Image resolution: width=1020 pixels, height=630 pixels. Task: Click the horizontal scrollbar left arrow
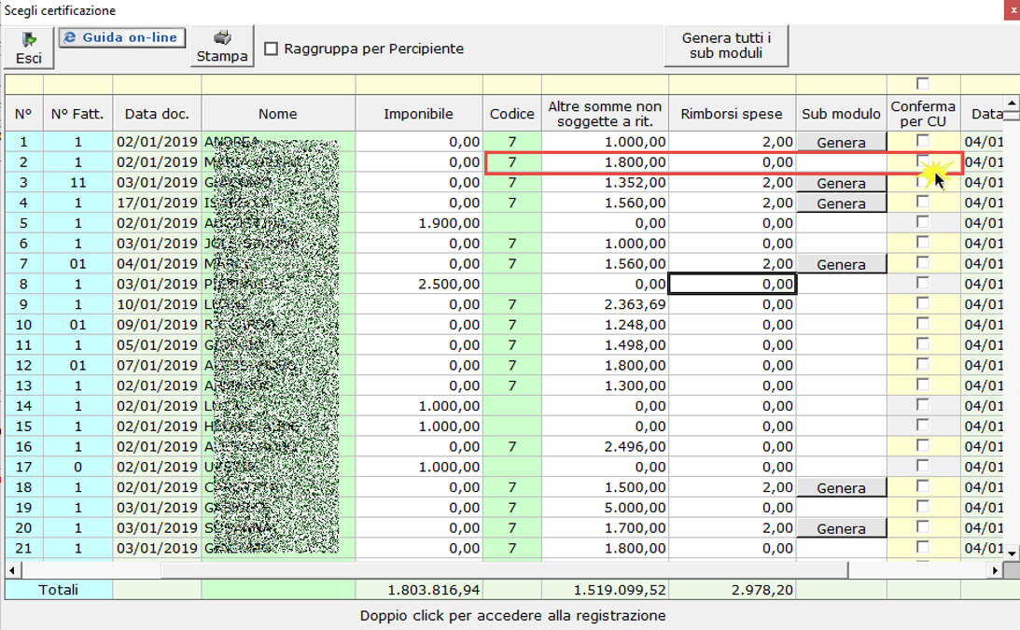tap(12, 570)
